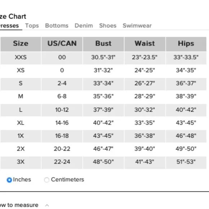Click the Size column header
Screen dimensions: 209x209
coord(21,44)
